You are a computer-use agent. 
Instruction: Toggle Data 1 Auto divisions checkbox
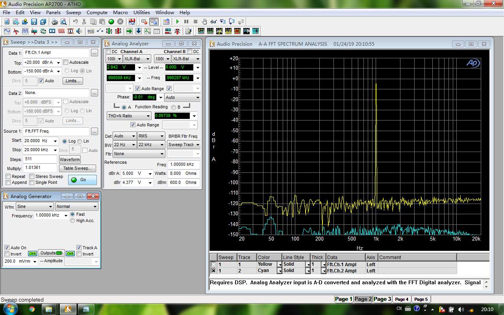point(41,81)
